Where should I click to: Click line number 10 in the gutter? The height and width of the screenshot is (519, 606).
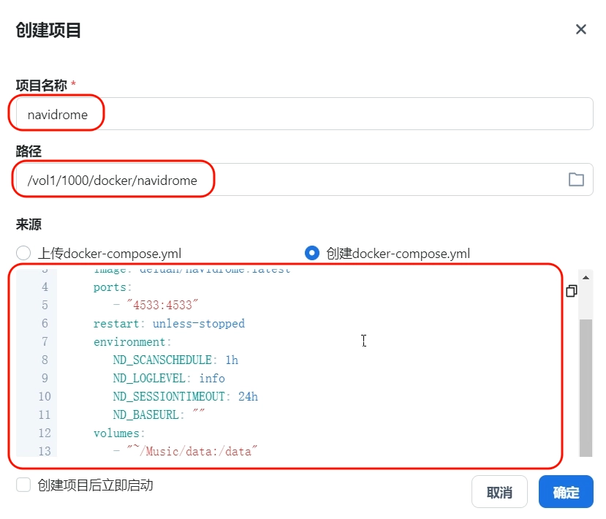coord(45,396)
